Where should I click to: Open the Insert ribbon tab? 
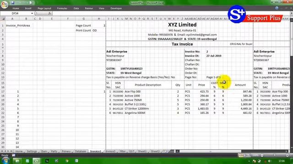point(28,8)
